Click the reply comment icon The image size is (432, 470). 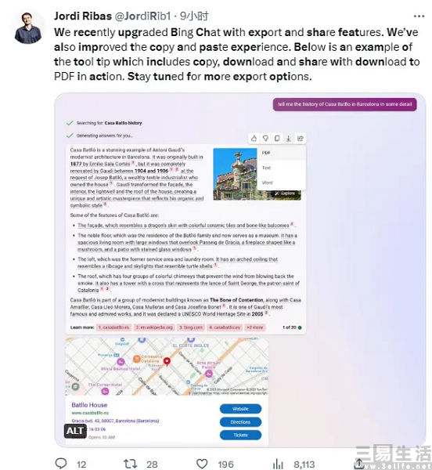(x=61, y=463)
